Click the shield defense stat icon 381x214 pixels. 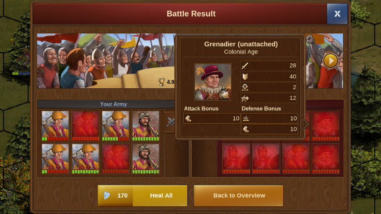pyautogui.click(x=245, y=77)
